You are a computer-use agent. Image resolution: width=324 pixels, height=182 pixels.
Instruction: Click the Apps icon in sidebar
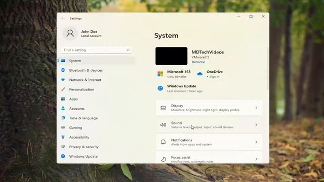63,99
